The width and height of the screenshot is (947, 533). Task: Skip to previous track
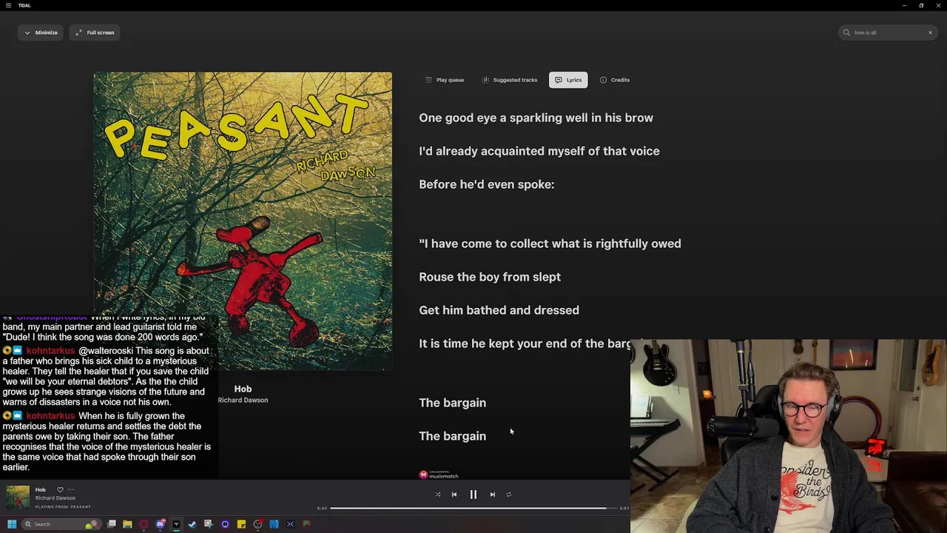pos(454,495)
